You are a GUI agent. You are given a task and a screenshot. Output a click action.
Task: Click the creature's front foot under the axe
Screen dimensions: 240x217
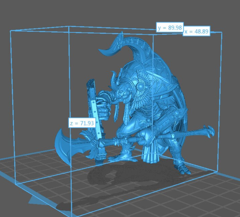tap(118, 159)
